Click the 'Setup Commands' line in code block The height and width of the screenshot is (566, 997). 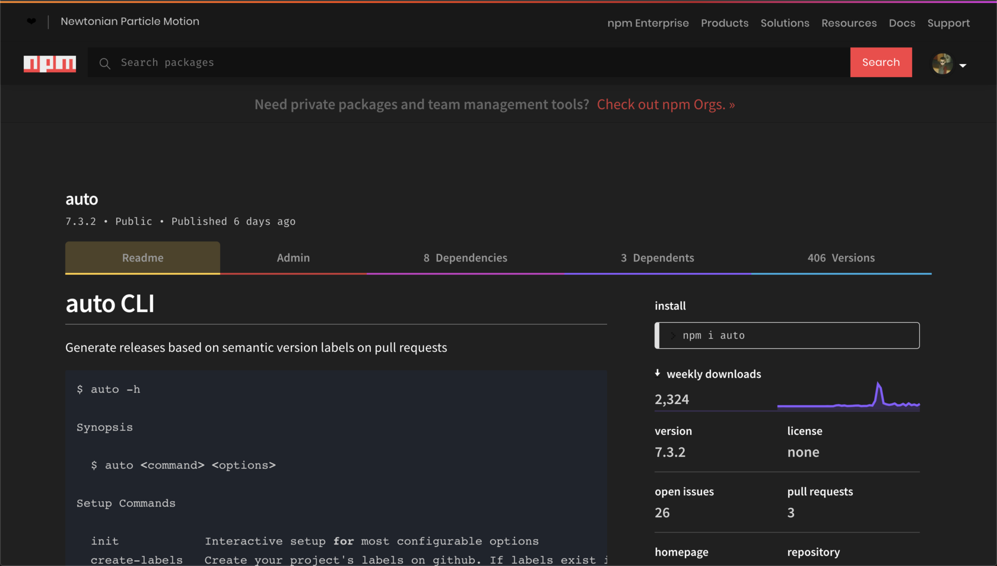126,503
